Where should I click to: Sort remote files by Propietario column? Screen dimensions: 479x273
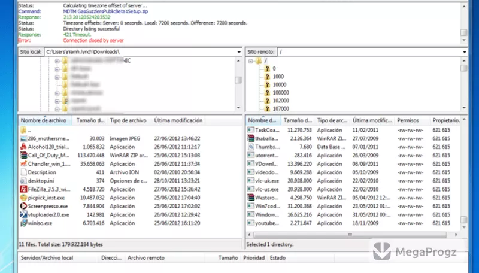445,120
